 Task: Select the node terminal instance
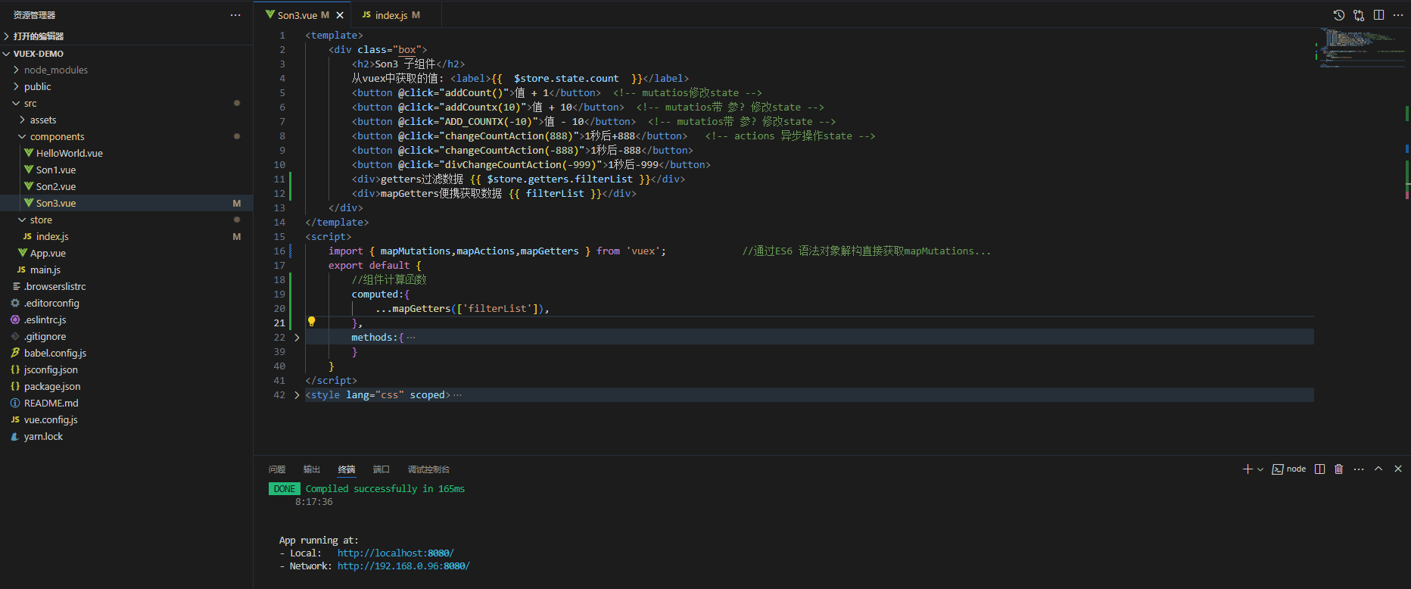click(x=1289, y=469)
